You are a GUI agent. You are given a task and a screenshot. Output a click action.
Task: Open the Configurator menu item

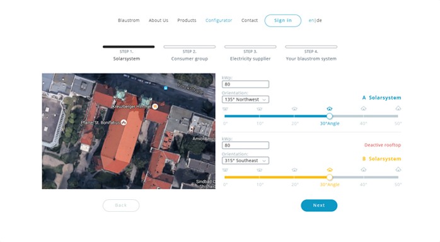(219, 20)
